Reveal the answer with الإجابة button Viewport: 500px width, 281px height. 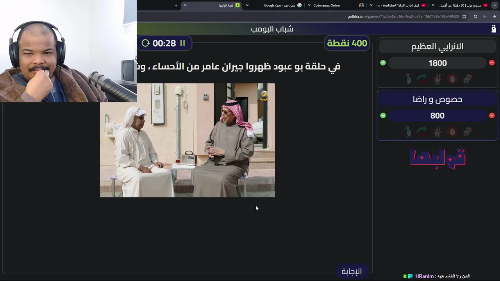[x=352, y=271]
